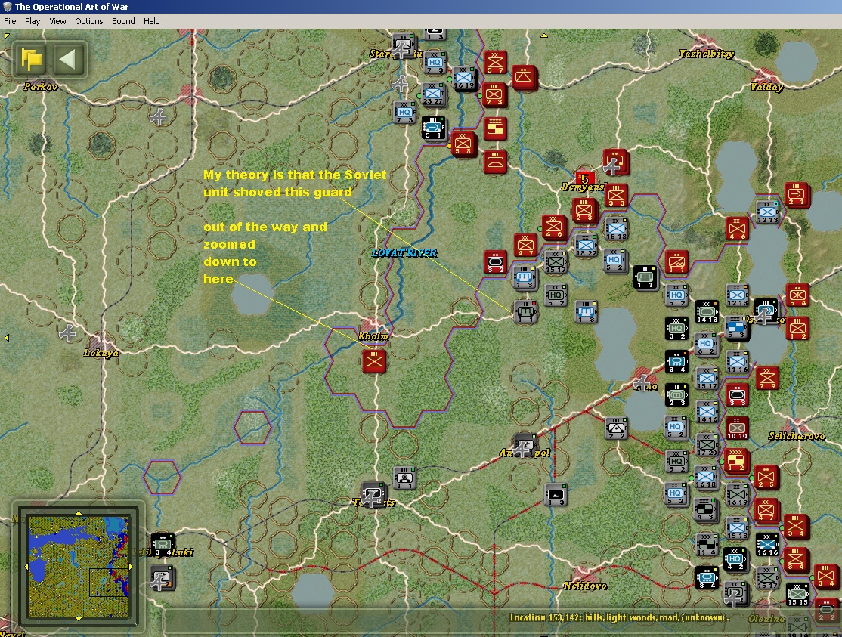The height and width of the screenshot is (637, 842).
Task: Select the German infantry unit 16-19
Action: coord(463,79)
